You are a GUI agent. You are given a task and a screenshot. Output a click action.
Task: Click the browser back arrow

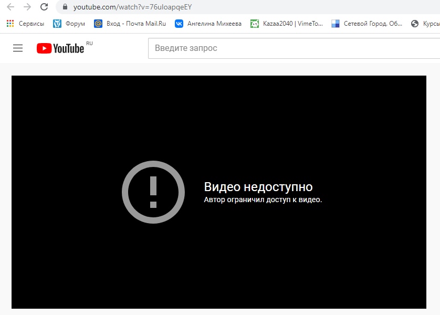tap(11, 7)
